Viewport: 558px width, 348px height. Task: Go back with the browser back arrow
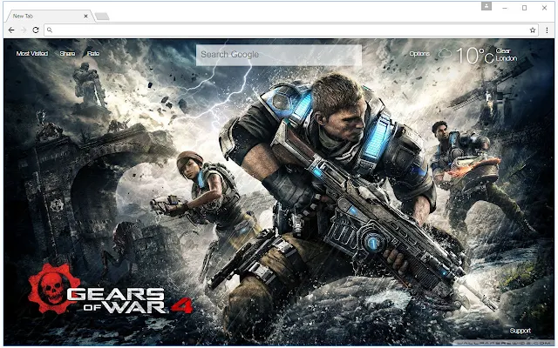(11, 30)
